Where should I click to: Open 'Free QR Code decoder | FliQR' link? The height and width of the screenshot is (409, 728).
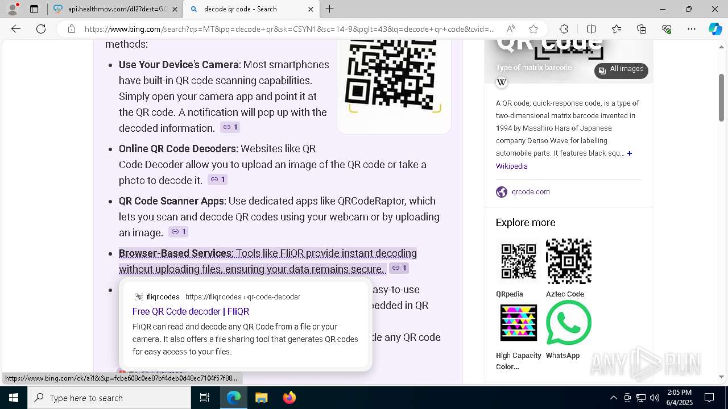coord(191,311)
